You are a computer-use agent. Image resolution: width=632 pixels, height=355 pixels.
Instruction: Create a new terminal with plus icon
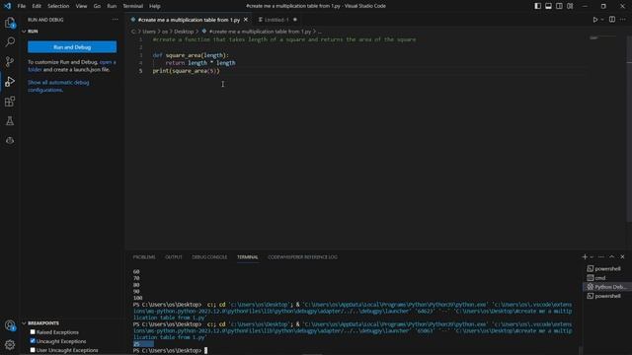[x=585, y=256]
